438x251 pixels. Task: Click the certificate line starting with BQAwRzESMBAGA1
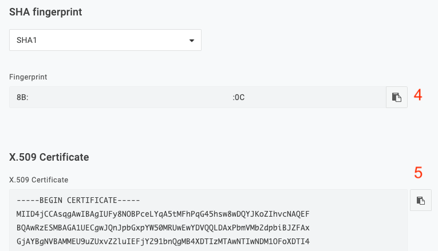click(x=163, y=228)
